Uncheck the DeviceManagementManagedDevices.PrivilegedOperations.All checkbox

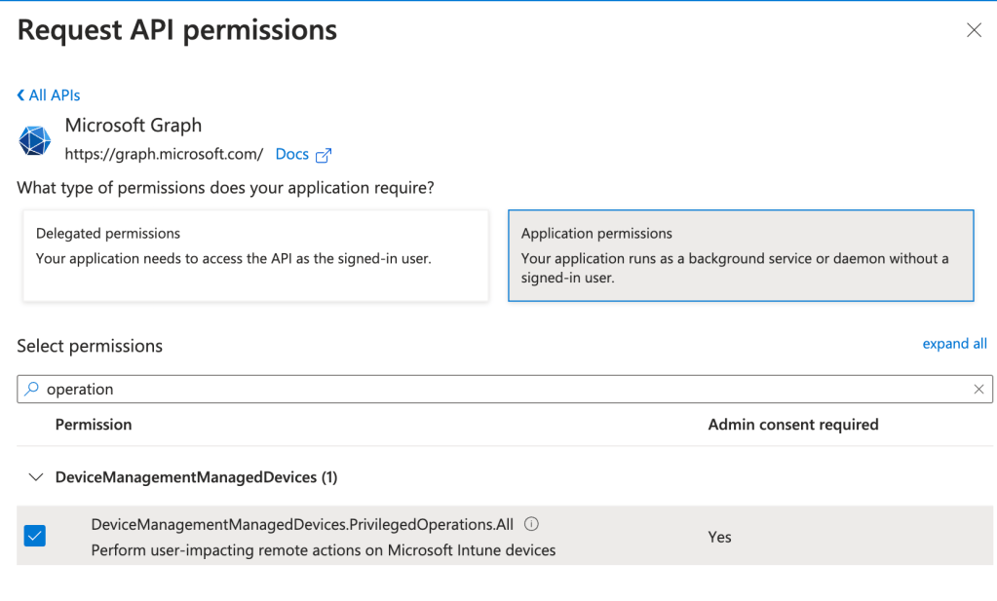pyautogui.click(x=35, y=536)
